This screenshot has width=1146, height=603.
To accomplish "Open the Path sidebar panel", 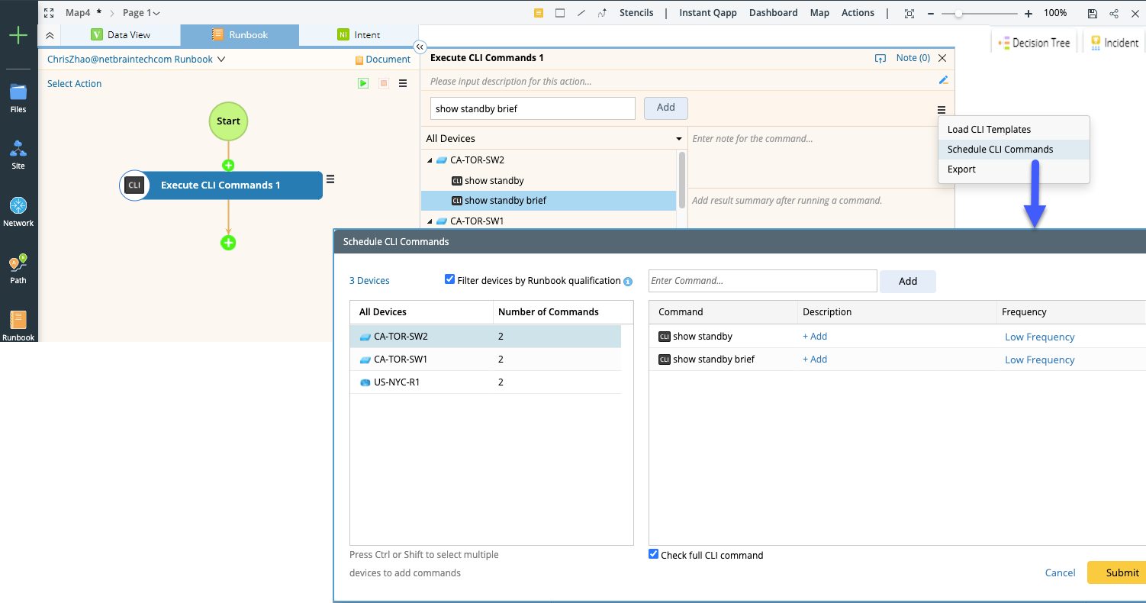I will [18, 269].
